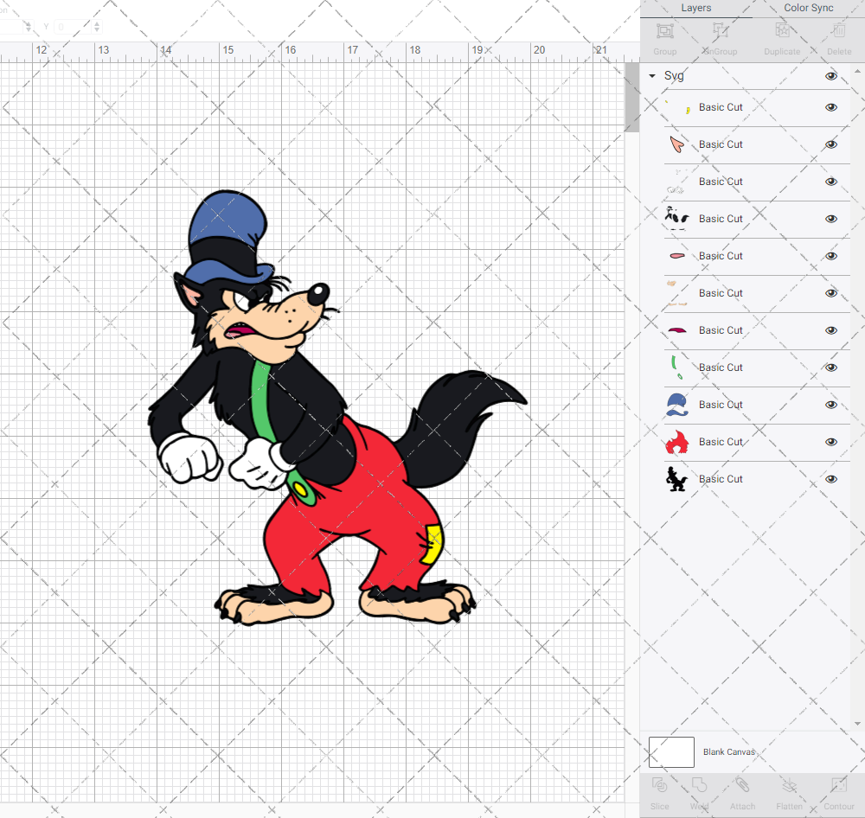Select the dark red mouth layer thumbnail
The width and height of the screenshot is (865, 818).
(677, 330)
